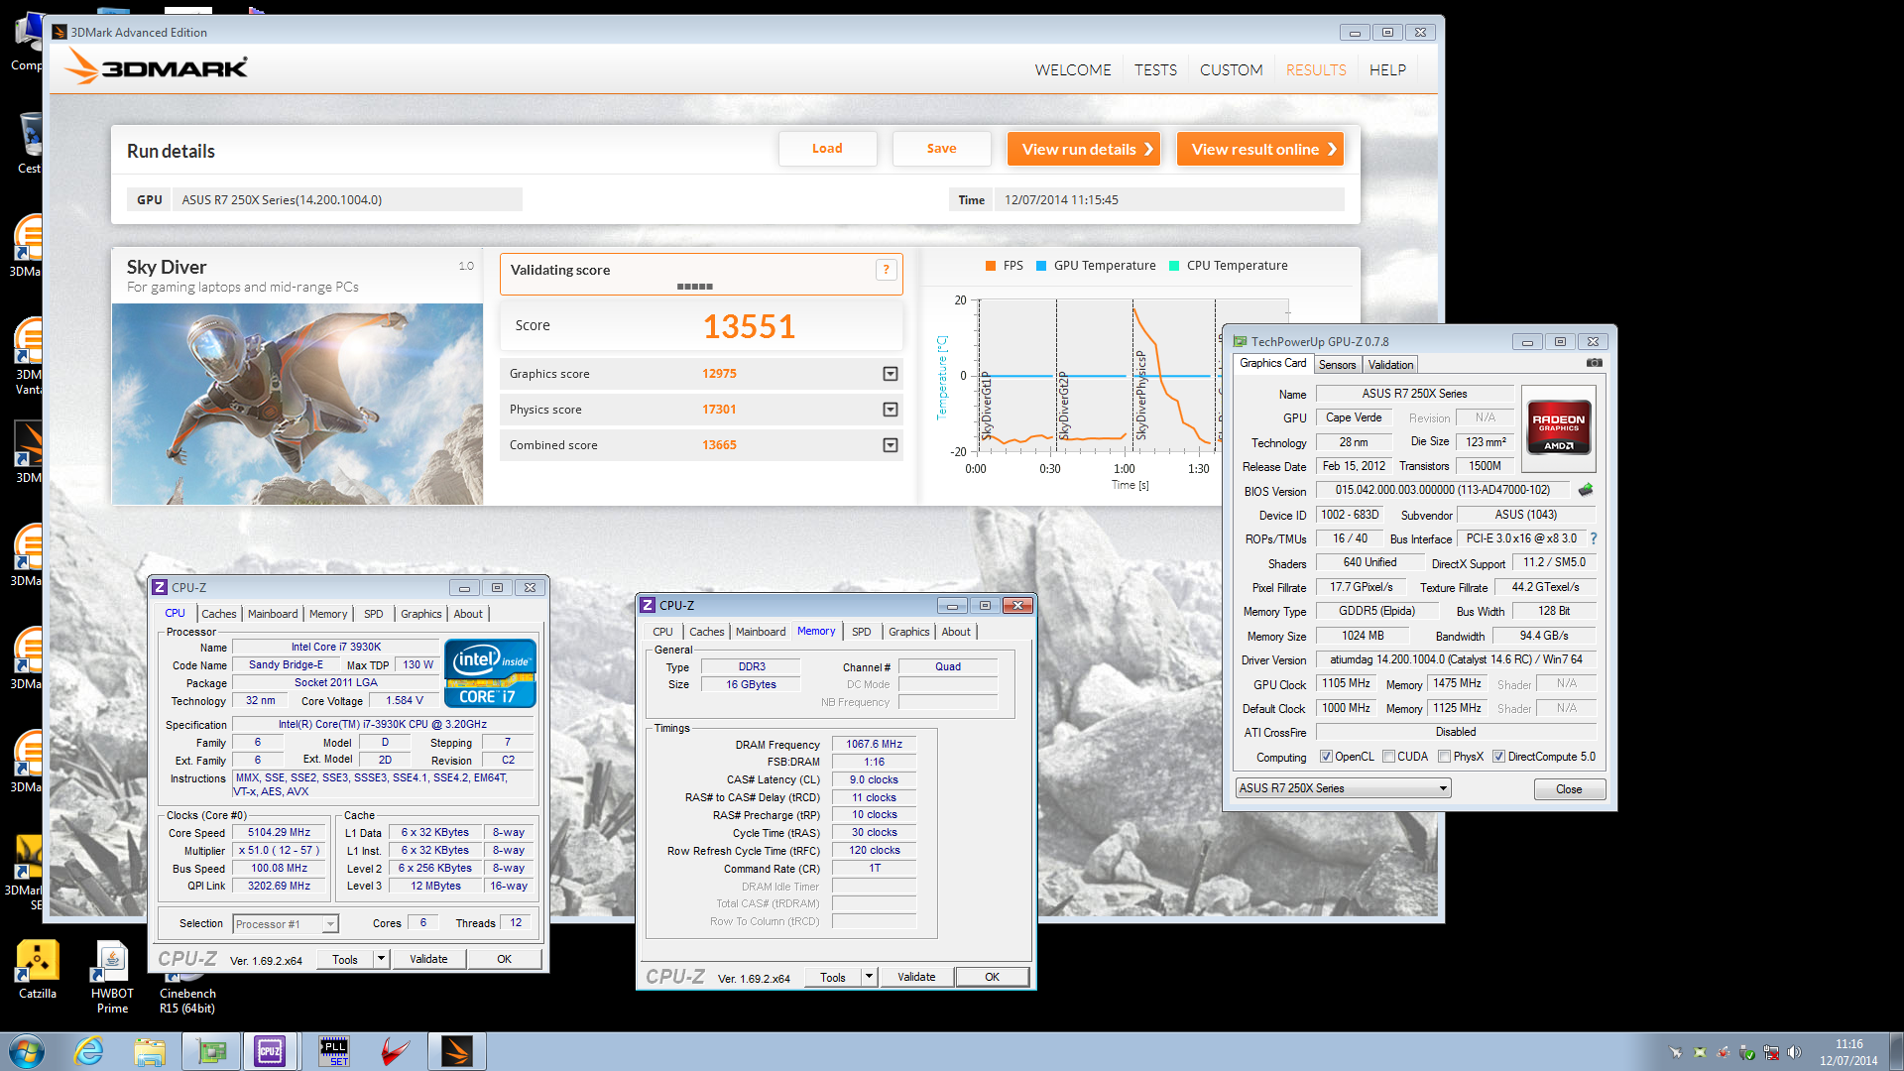Image resolution: width=1904 pixels, height=1071 pixels.
Task: Click the BIOS save chip icon in GPU-Z
Action: [1586, 490]
